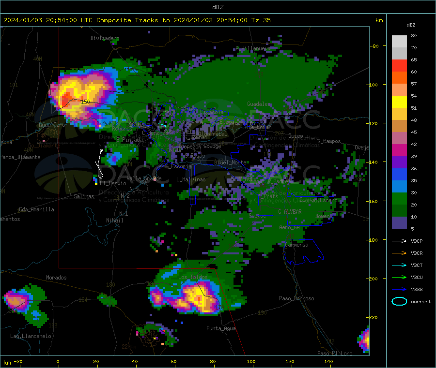Select the Punta_Agua label

[x=221, y=328]
